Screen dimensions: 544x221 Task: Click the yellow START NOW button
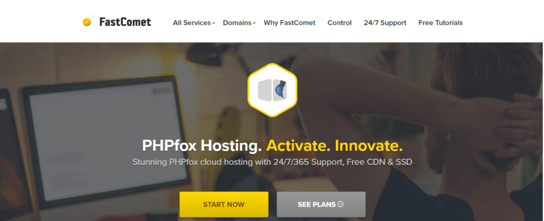tap(224, 205)
